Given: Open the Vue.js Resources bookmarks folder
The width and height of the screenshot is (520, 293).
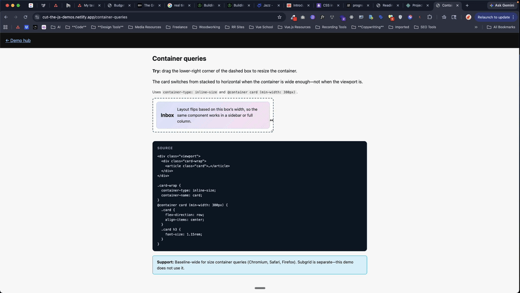Looking at the screenshot, I should pos(294,27).
